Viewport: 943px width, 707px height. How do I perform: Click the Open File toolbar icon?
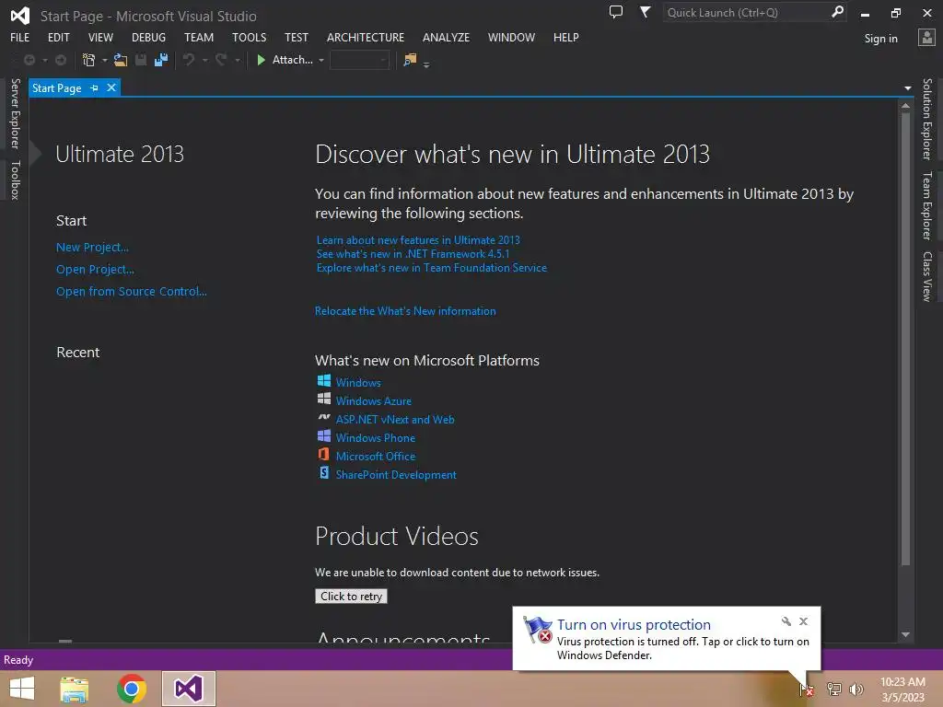[121, 60]
